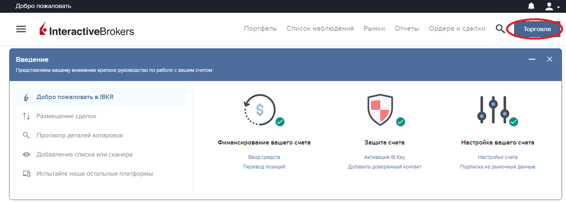Click the settings completed checkmark badge
This screenshot has width=566, height=202.
(514, 122)
